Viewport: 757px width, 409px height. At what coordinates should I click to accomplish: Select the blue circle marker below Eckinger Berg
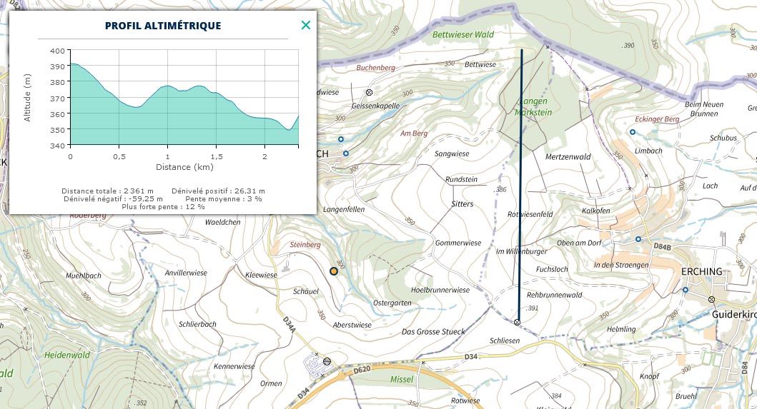(633, 132)
